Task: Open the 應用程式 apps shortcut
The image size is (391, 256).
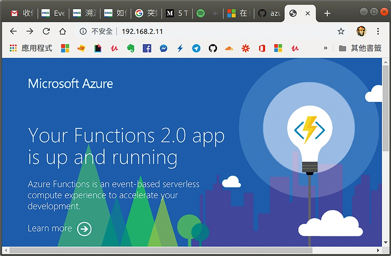Action: [31, 48]
